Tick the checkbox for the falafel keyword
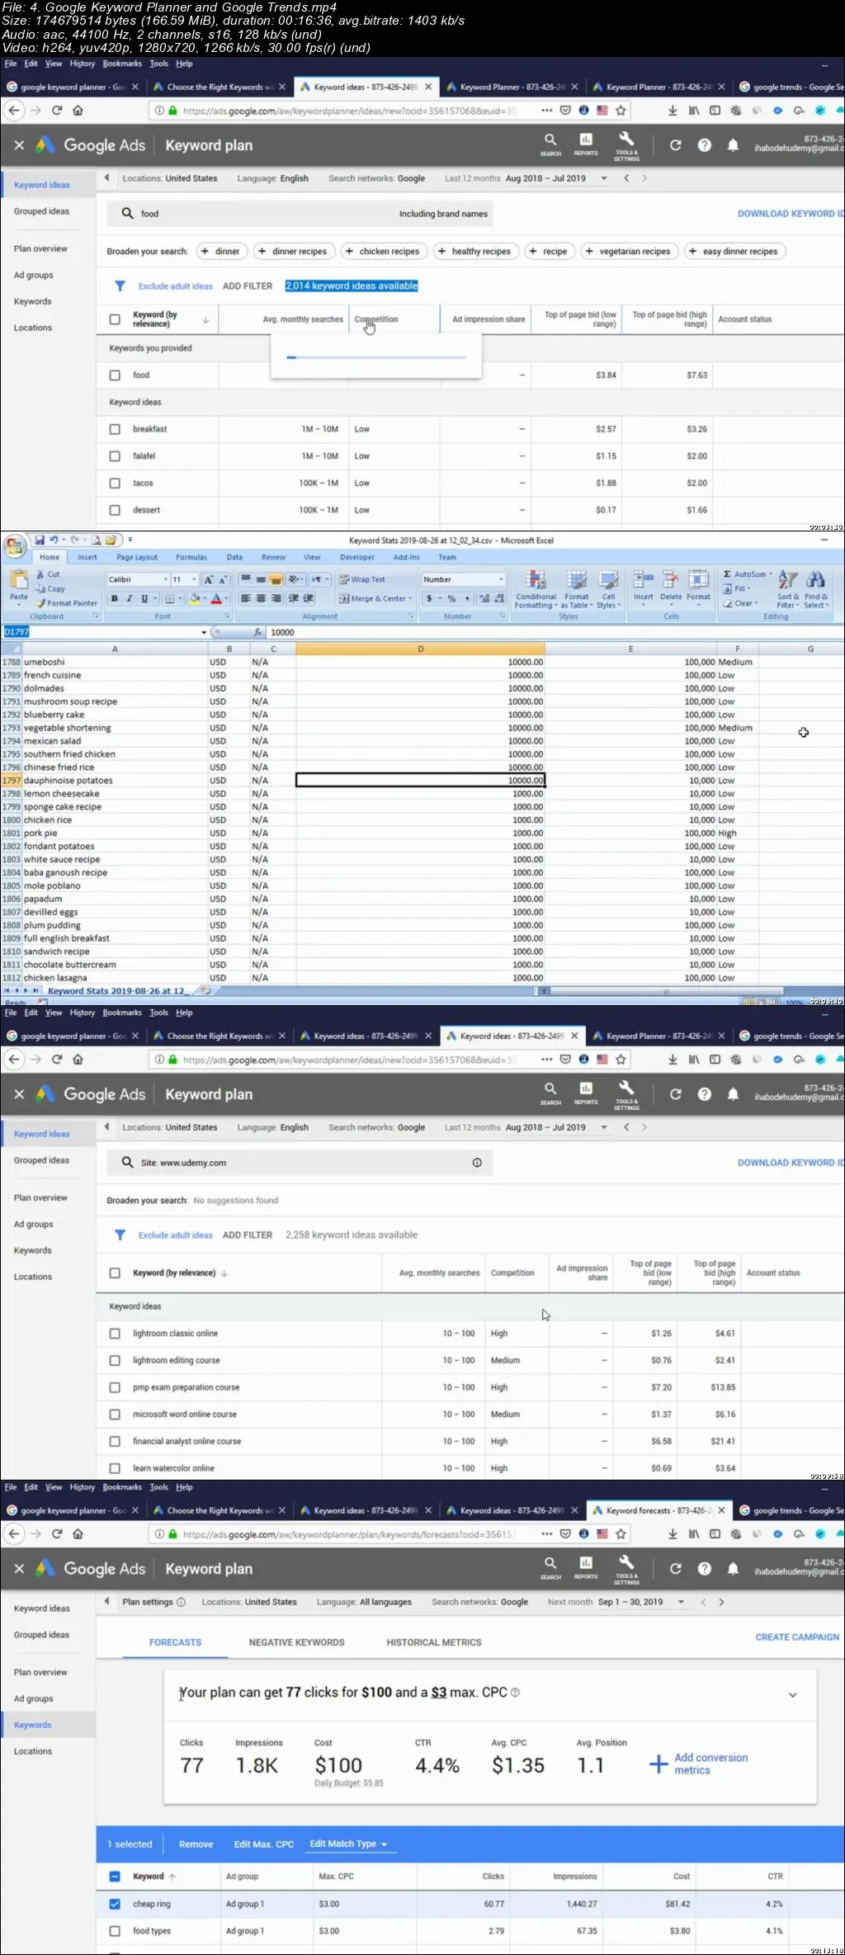Image resolution: width=845 pixels, height=1955 pixels. (115, 456)
